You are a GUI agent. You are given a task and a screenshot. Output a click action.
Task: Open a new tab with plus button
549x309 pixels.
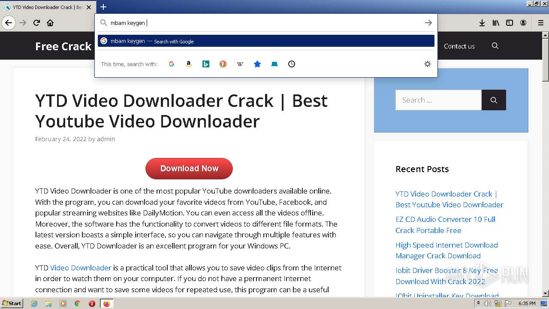[x=103, y=7]
